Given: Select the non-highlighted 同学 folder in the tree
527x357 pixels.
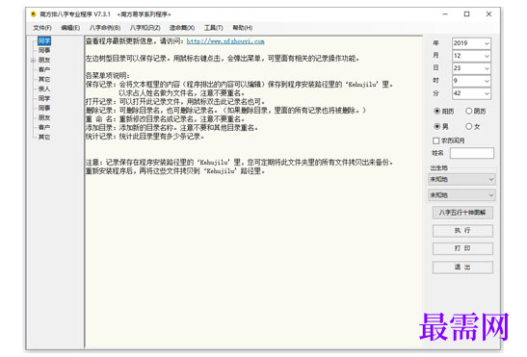Looking at the screenshot, I should tap(44, 98).
